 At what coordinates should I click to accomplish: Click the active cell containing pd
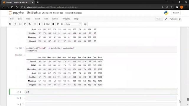(x=102, y=92)
